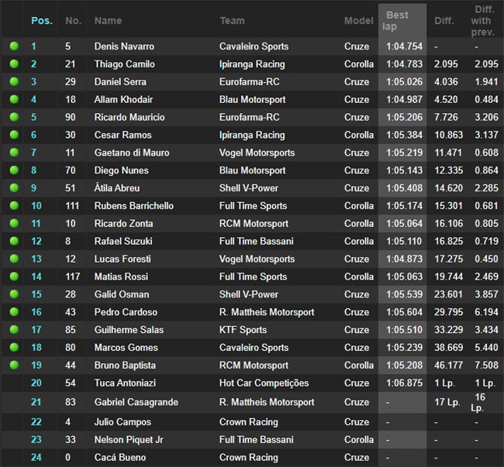Click Shell V-Power in Átila Abreu's row
The height and width of the screenshot is (467, 504).
[249, 187]
